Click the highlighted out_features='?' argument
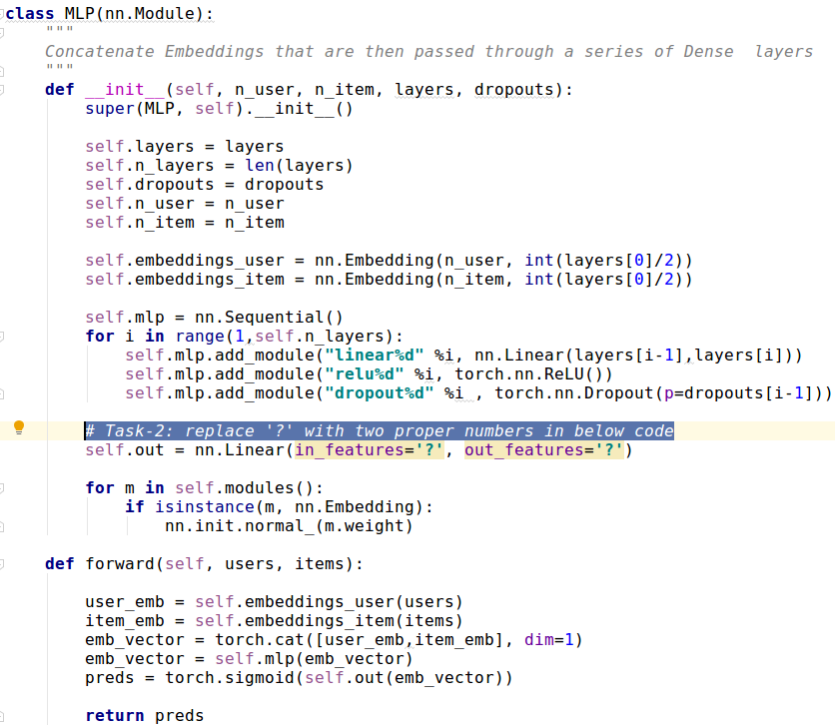835x728 pixels. pyautogui.click(x=543, y=450)
